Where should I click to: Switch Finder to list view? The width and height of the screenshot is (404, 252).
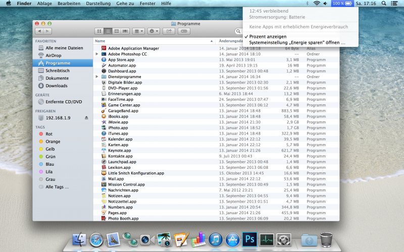(108, 31)
